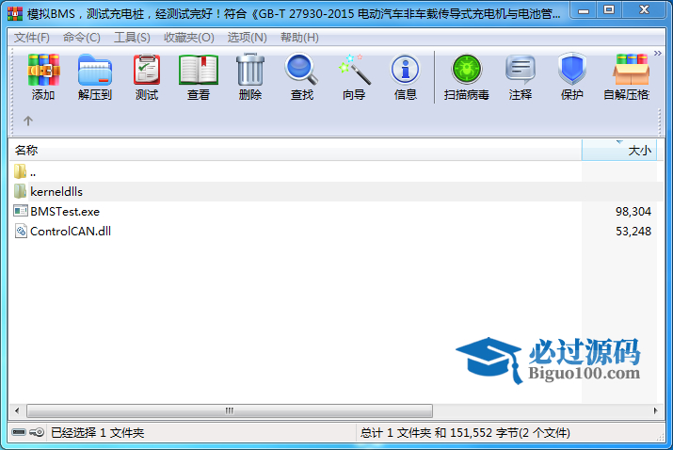
Task: Show archive Info (信息) icon
Action: 406,76
